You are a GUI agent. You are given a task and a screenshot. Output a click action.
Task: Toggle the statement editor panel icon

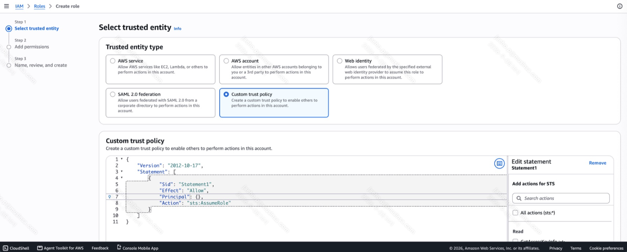[499, 163]
